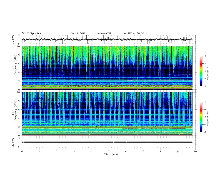220x170 pixels.
Task: Click the ch.1 voltage waveform trace
Action: pos(107,39)
